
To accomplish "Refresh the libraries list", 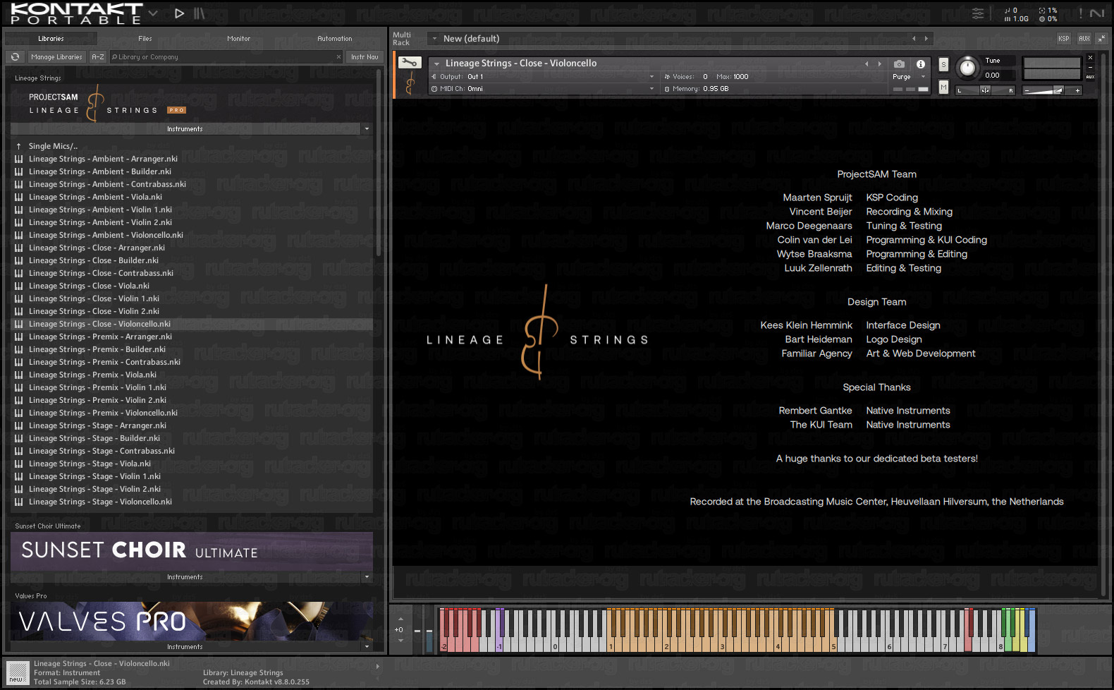I will pos(15,57).
